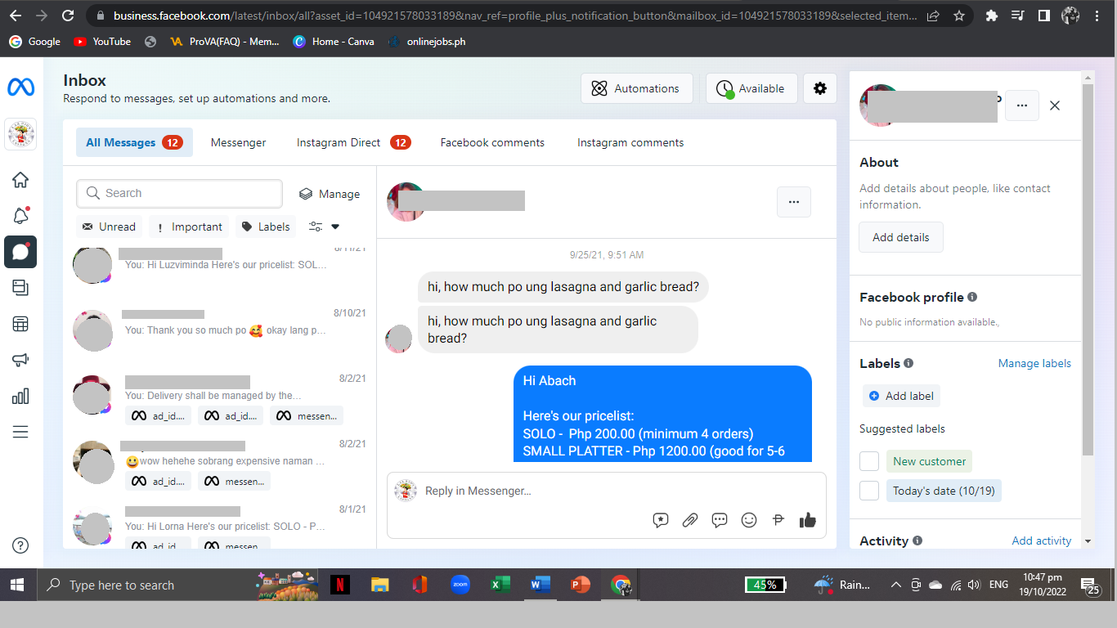Click the Automations button
This screenshot has width=1117, height=628.
637,88
